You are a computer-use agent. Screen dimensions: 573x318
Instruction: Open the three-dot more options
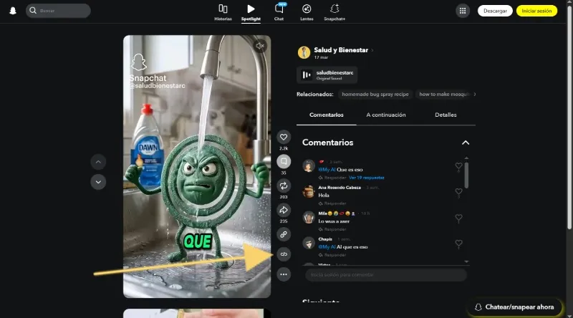(284, 274)
